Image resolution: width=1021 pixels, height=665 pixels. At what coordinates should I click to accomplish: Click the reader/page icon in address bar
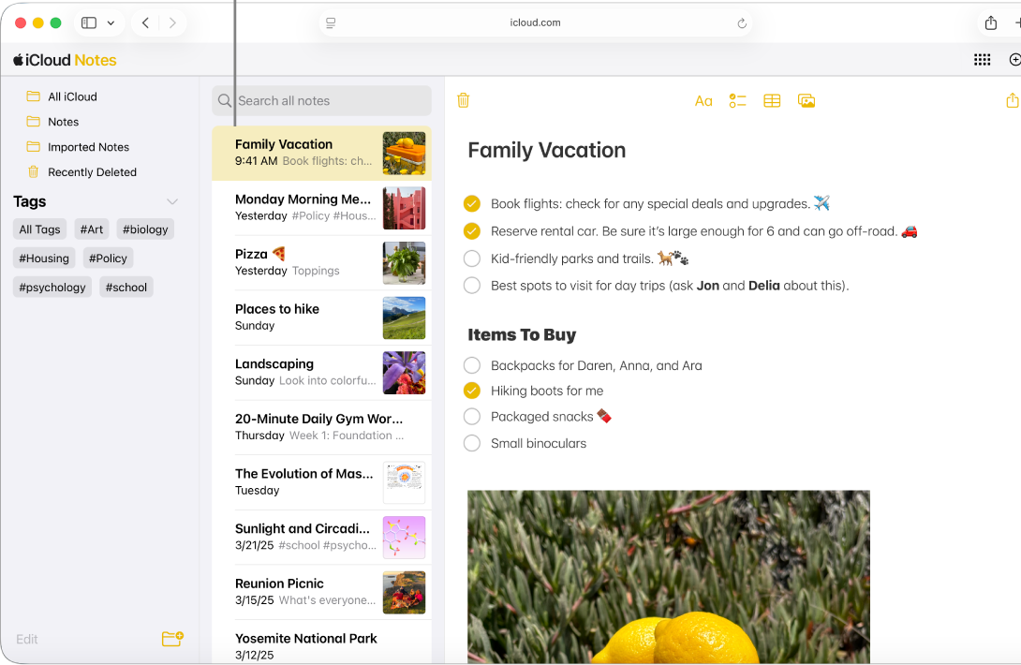click(x=331, y=23)
